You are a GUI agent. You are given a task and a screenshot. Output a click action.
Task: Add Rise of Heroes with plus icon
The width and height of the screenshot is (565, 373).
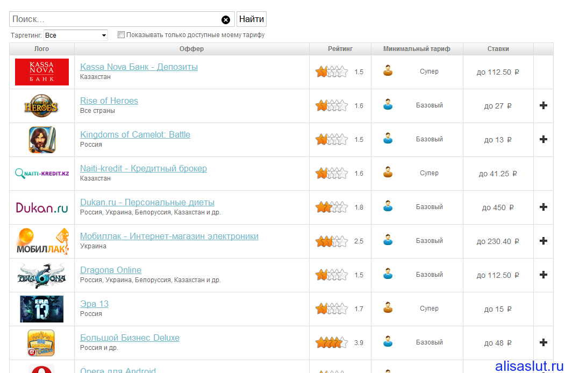coord(543,105)
